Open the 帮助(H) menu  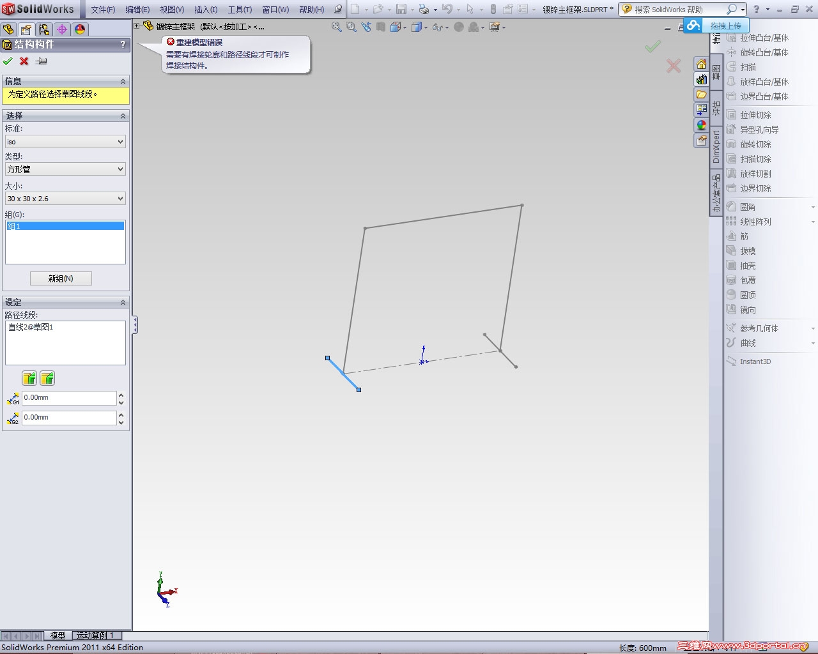(312, 10)
